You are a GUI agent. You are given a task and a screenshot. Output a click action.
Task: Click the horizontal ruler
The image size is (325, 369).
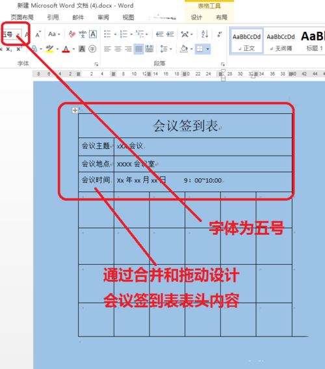click(x=179, y=74)
